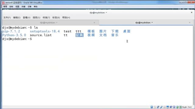Click the video capture indicator in the VirtualBox status bar
This screenshot has width=195, height=109.
tap(171, 107)
